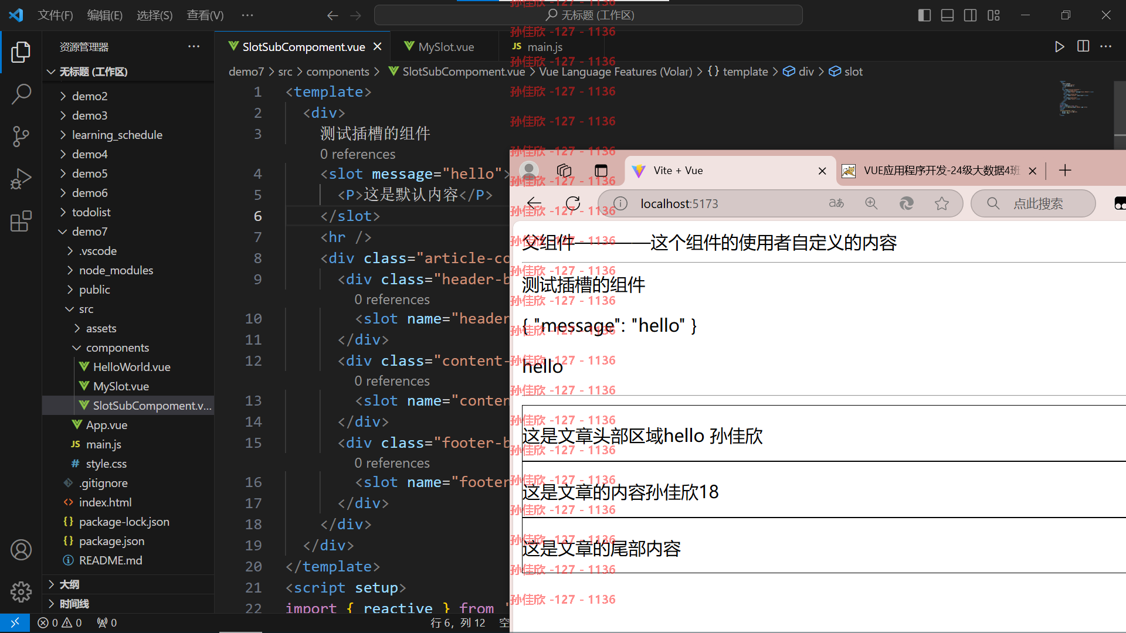Screen dimensions: 1126x633
Task: Click the remote window indicator in status bar
Action: pyautogui.click(x=15, y=622)
